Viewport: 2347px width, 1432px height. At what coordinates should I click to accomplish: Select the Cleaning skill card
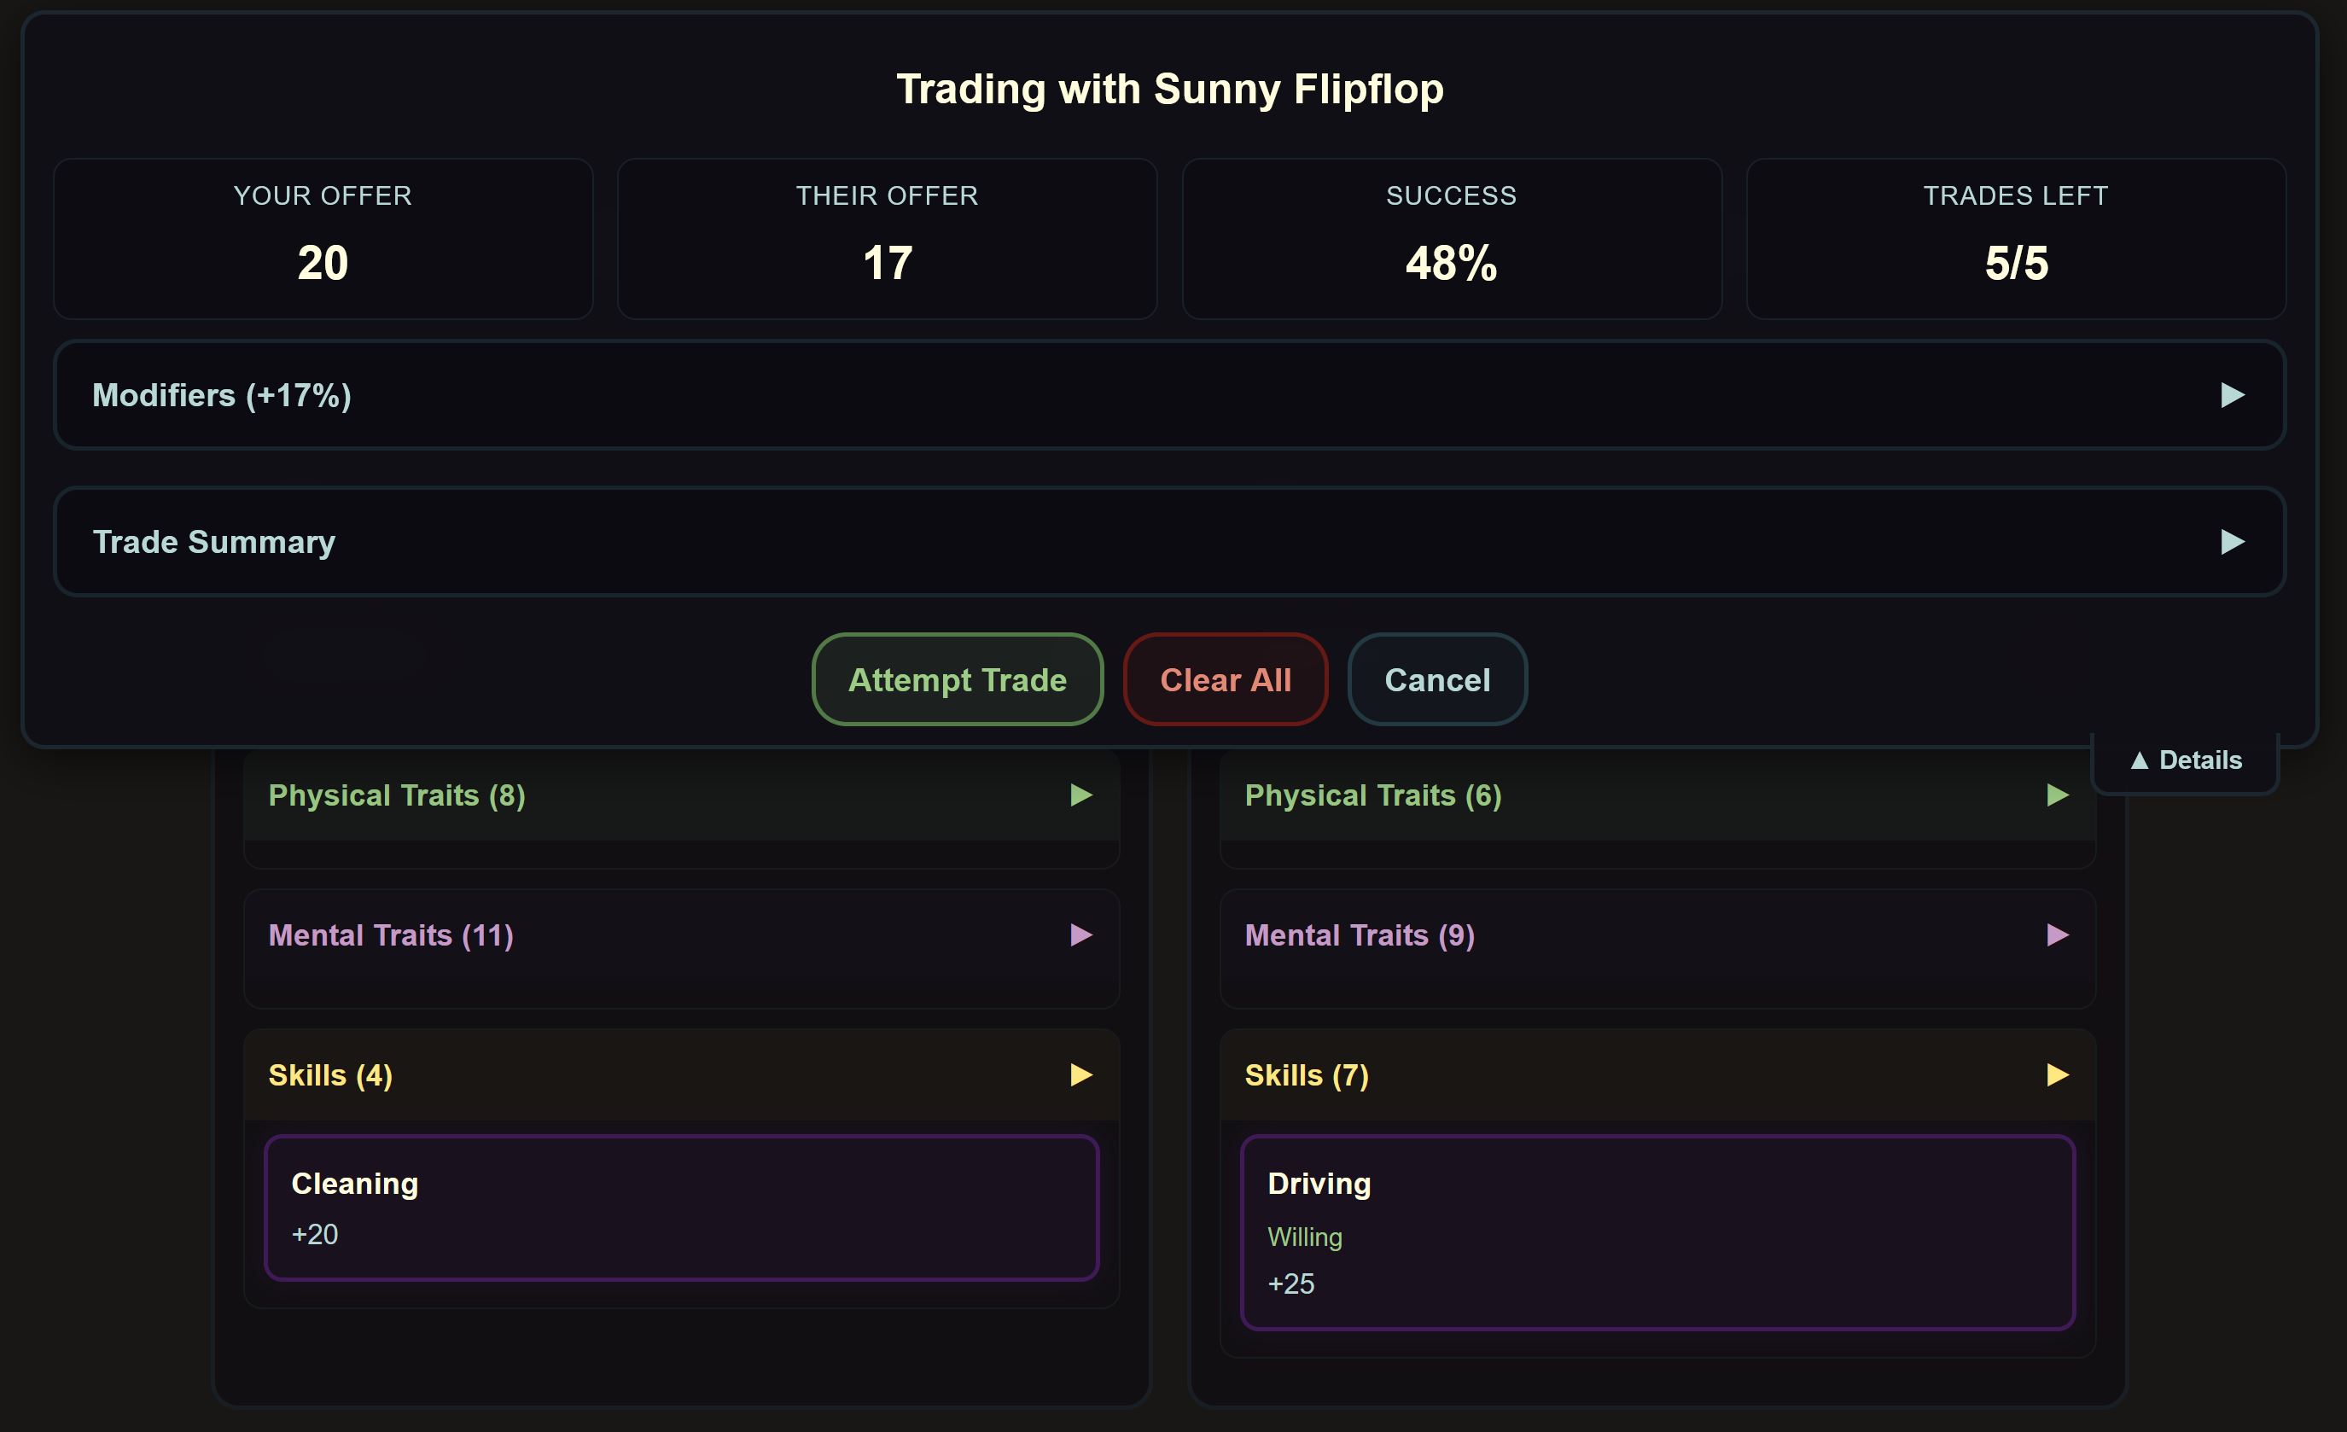tap(681, 1208)
